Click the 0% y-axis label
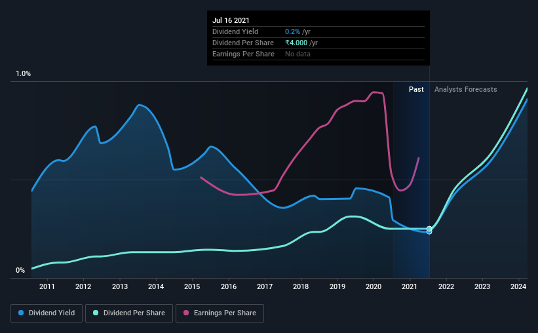 pyautogui.click(x=20, y=271)
